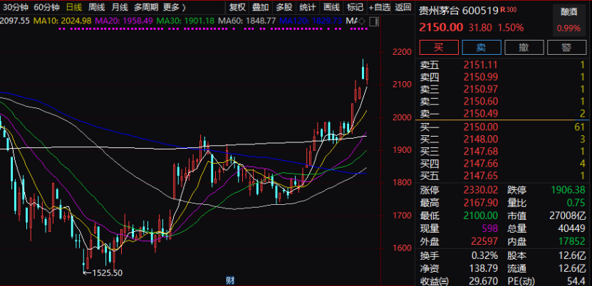
Task: Click the 最低 2100.00 value
Action: click(x=481, y=216)
